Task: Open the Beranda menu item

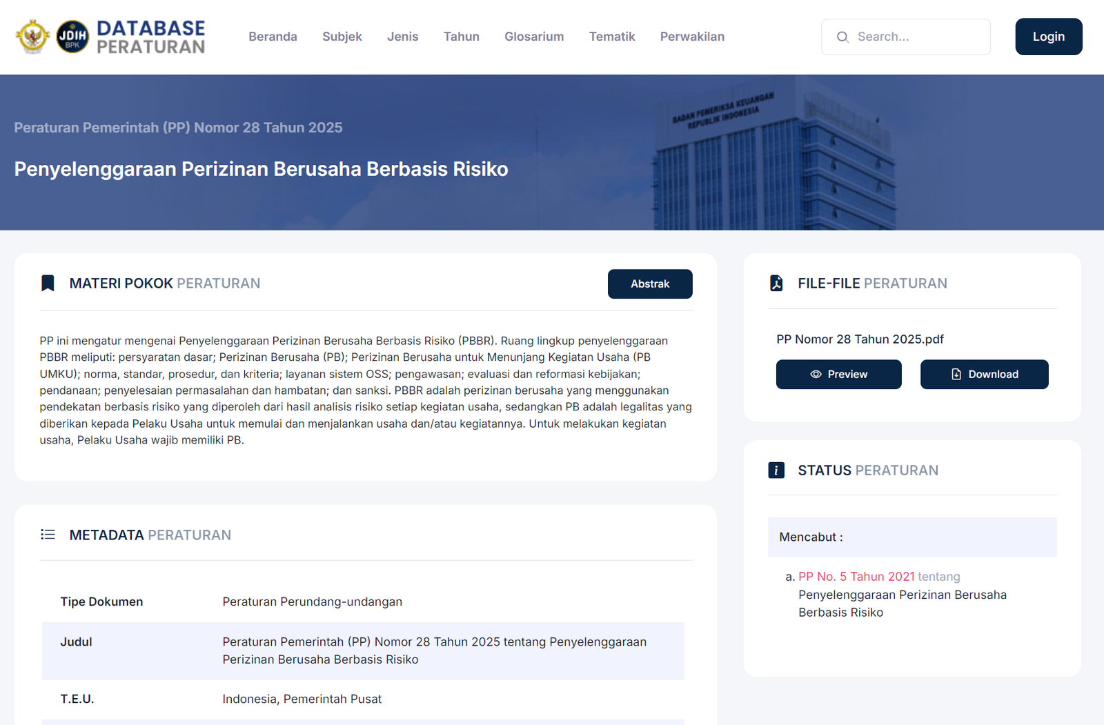Action: [x=273, y=37]
